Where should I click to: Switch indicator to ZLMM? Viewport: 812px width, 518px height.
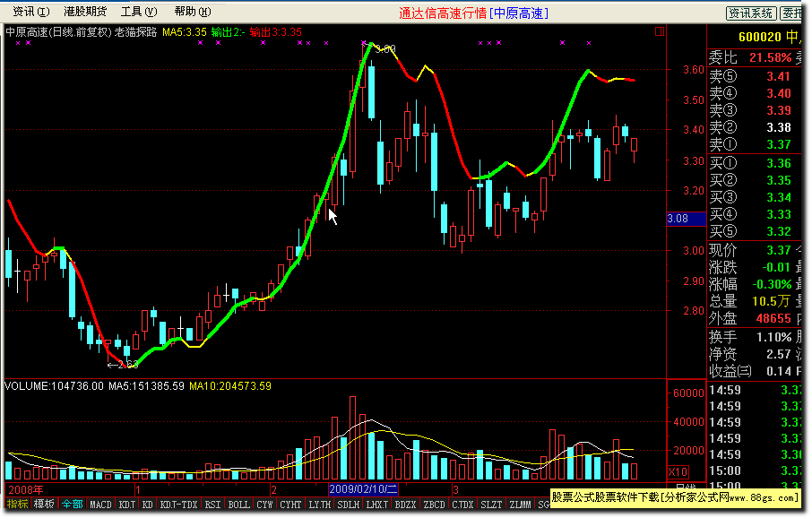520,504
